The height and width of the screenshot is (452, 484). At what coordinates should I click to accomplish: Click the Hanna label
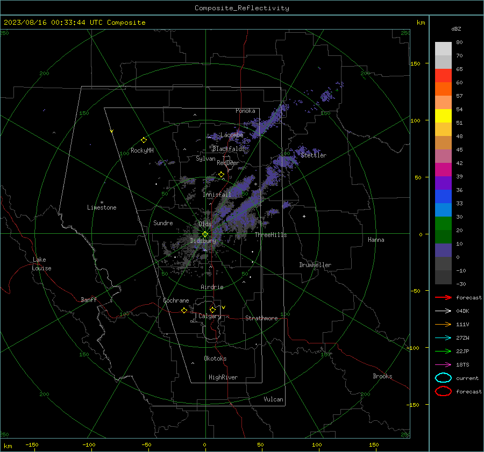[376, 240]
